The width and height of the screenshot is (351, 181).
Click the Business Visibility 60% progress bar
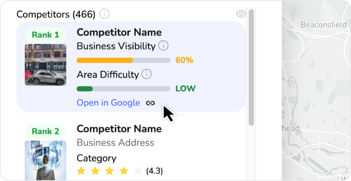pos(123,60)
